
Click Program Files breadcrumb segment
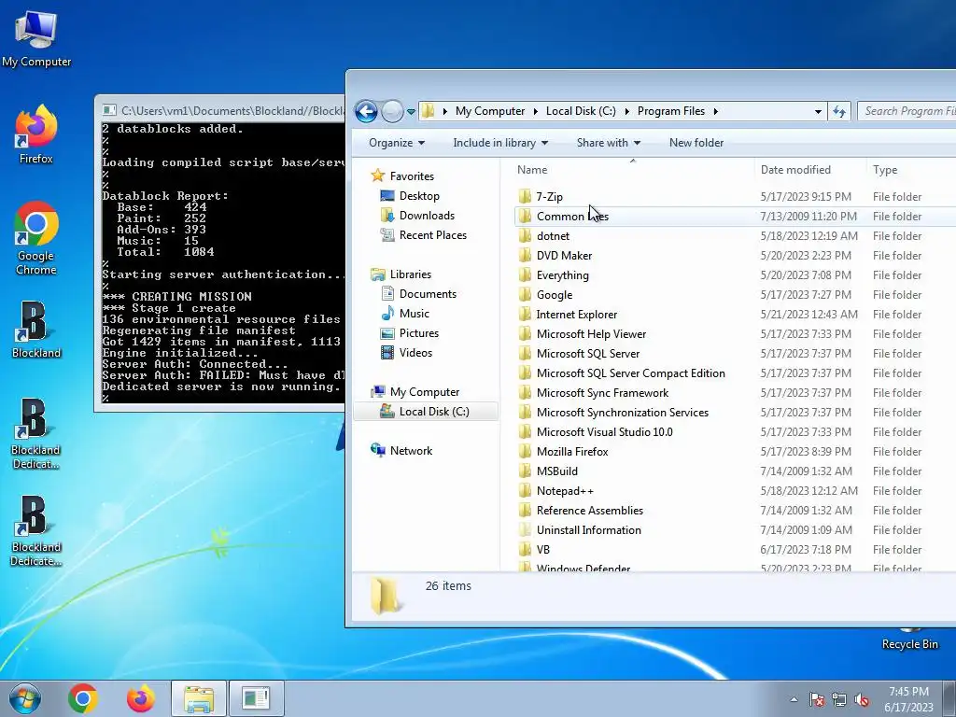[x=670, y=111]
